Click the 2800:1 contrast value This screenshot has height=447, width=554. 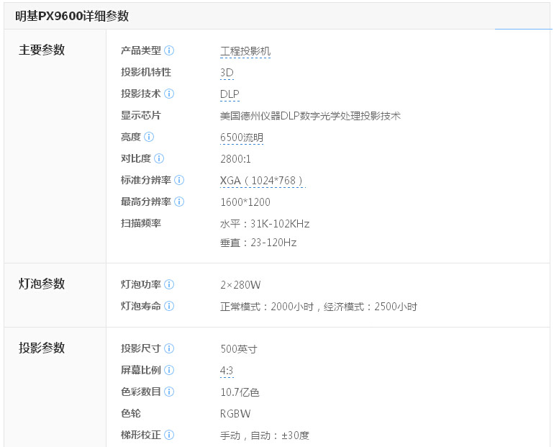tap(236, 159)
